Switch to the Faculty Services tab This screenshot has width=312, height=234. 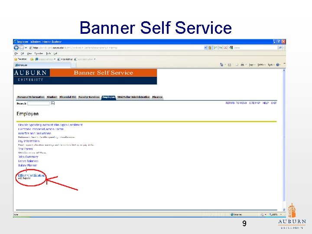coord(89,97)
